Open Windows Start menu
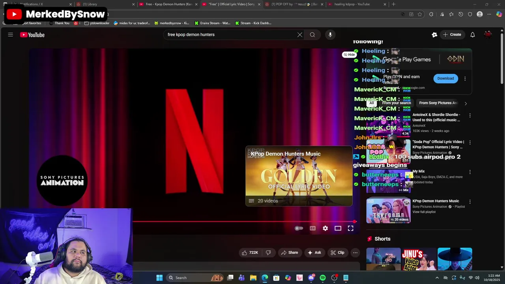The image size is (505, 284). (159, 278)
